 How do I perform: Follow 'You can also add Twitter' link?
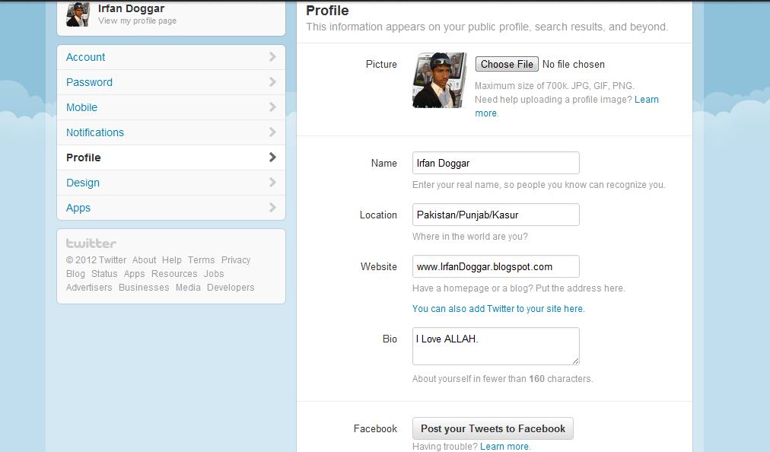[x=498, y=309]
